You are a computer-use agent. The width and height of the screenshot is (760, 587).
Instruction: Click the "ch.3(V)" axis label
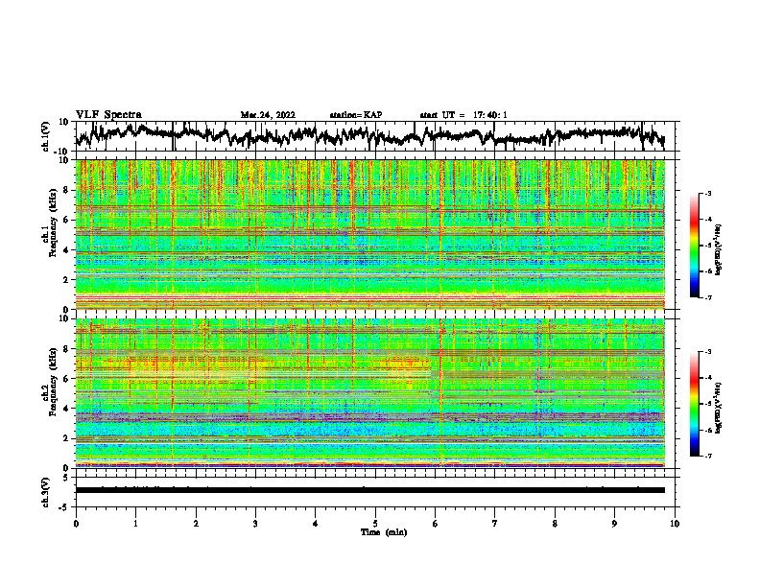(x=46, y=492)
